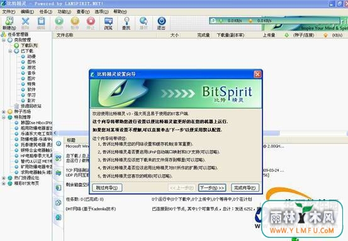Open the 查看(V) menu
348x241 pixels.
coord(83,11)
